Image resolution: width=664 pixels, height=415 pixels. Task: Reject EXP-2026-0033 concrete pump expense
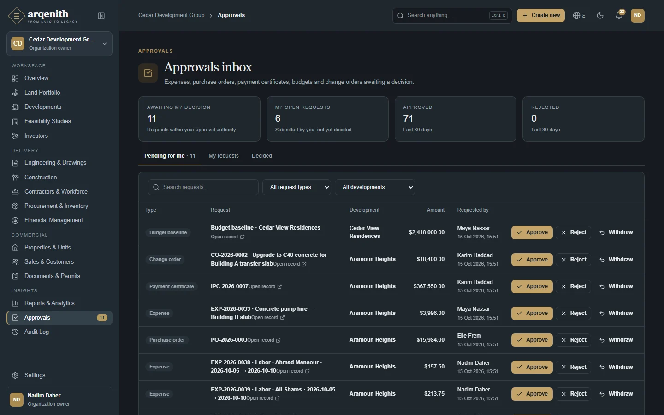coord(574,313)
